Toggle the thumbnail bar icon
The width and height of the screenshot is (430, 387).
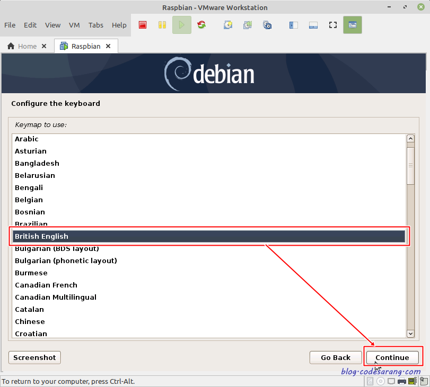313,25
